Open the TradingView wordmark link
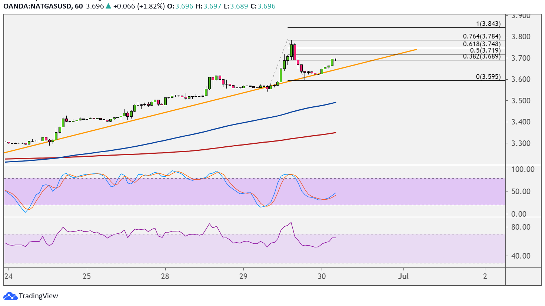 click(x=39, y=296)
